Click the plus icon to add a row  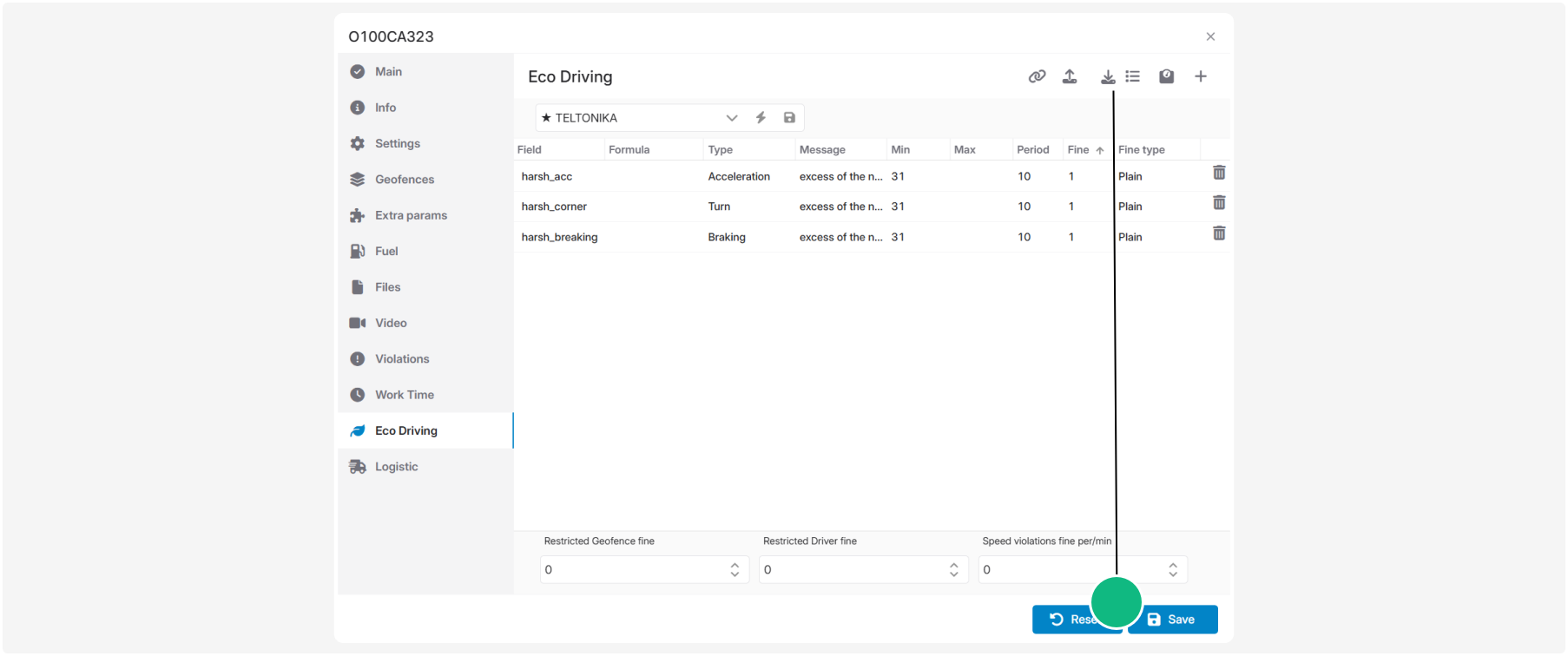click(x=1201, y=76)
